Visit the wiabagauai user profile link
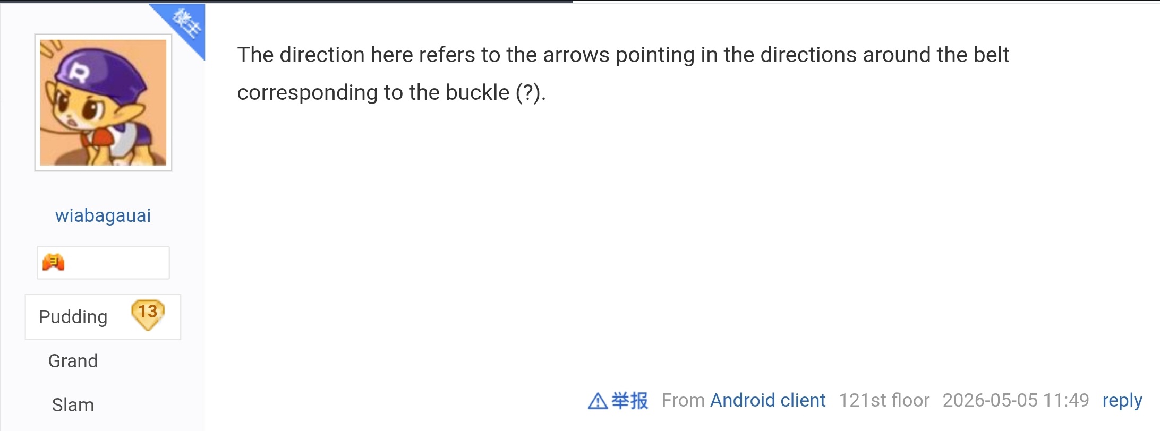 [103, 215]
